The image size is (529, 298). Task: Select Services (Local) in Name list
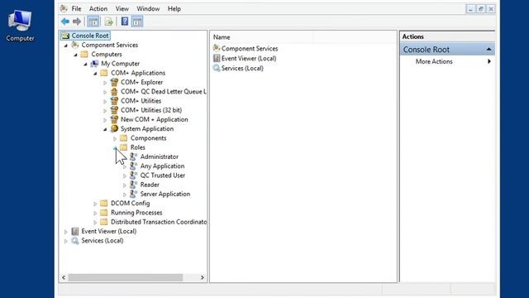(x=242, y=68)
